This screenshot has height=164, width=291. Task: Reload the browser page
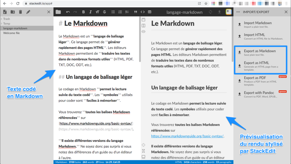[x=18, y=3]
